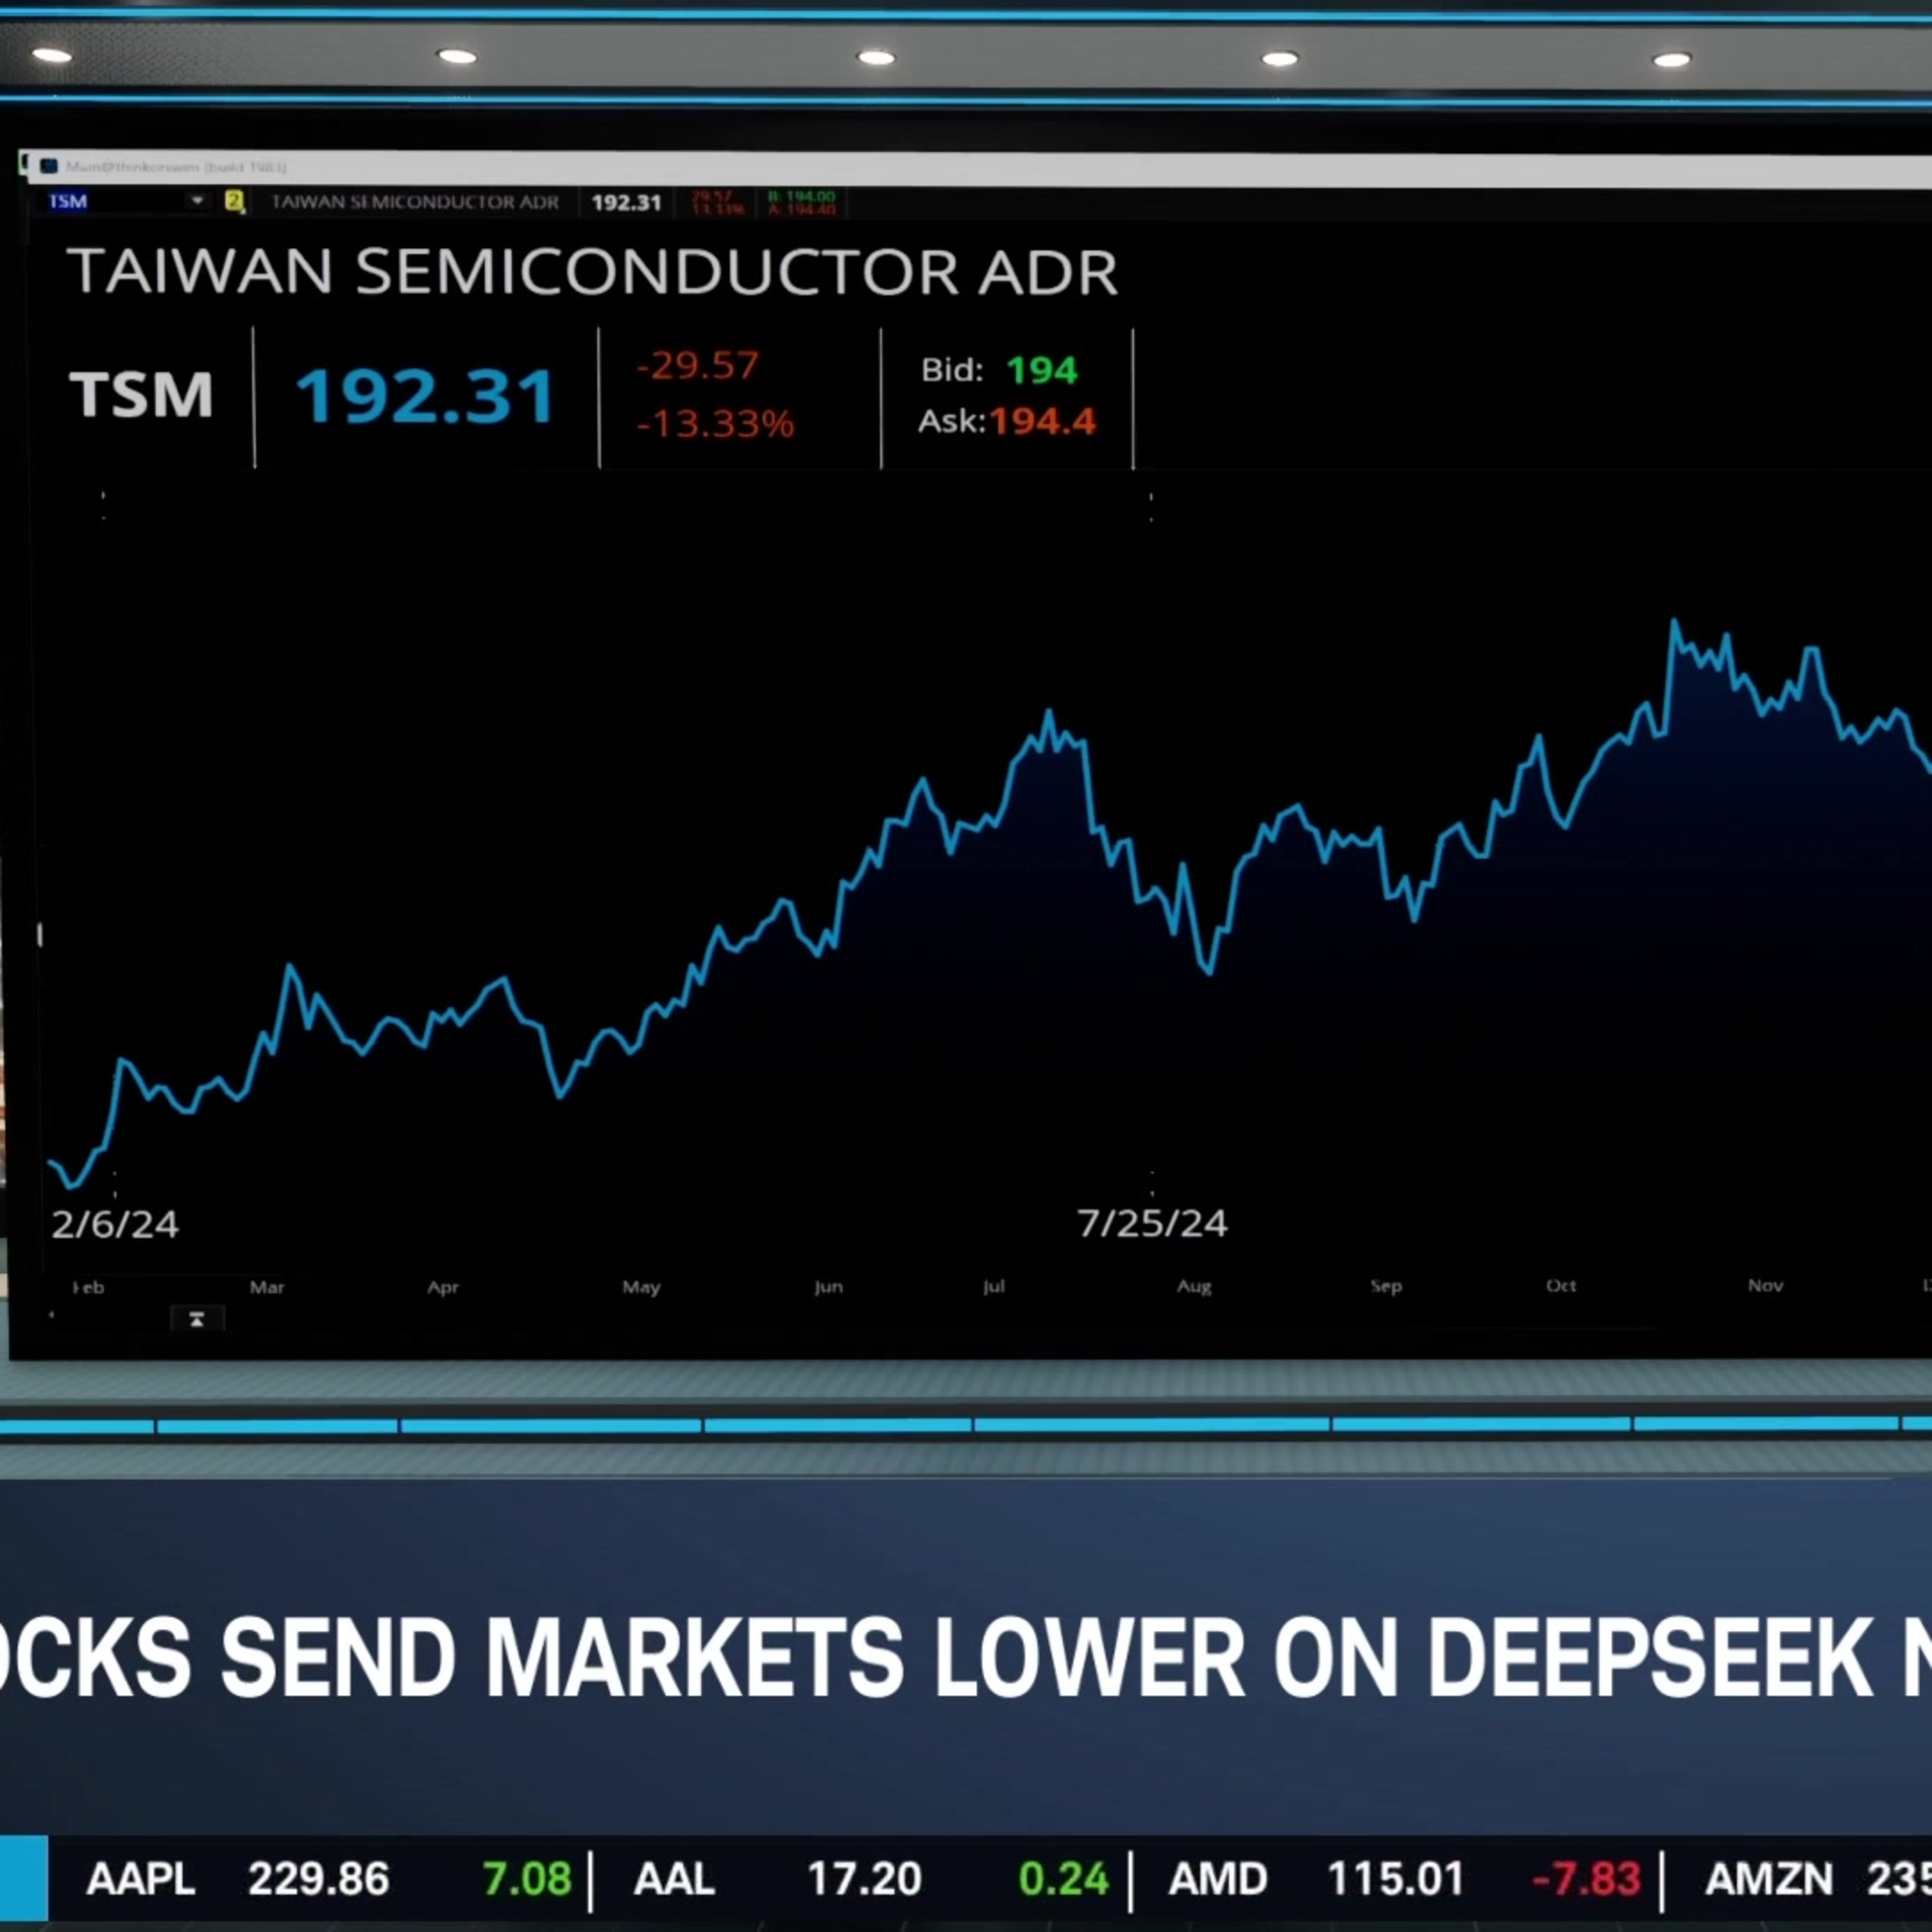Image resolution: width=1932 pixels, height=1932 pixels.
Task: Click the large TAIWAN SEMICONDUCTOR ADR heading
Action: (x=592, y=271)
